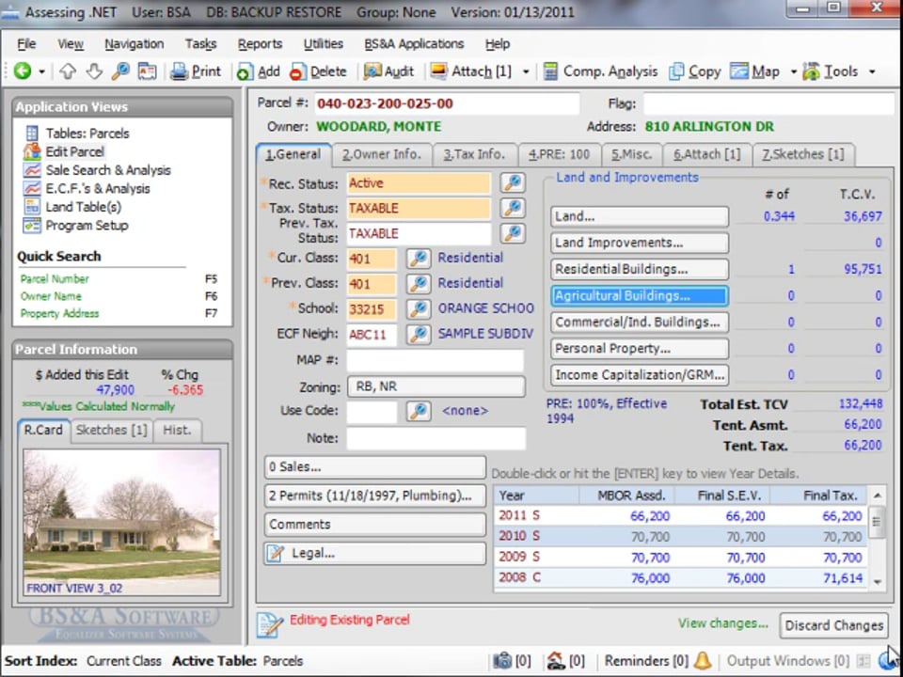Switch to the 5.Misc. tab

(631, 154)
